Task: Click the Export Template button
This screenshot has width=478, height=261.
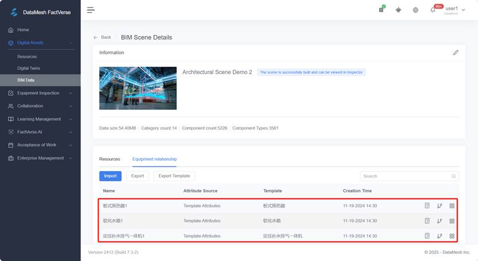Action: point(174,176)
